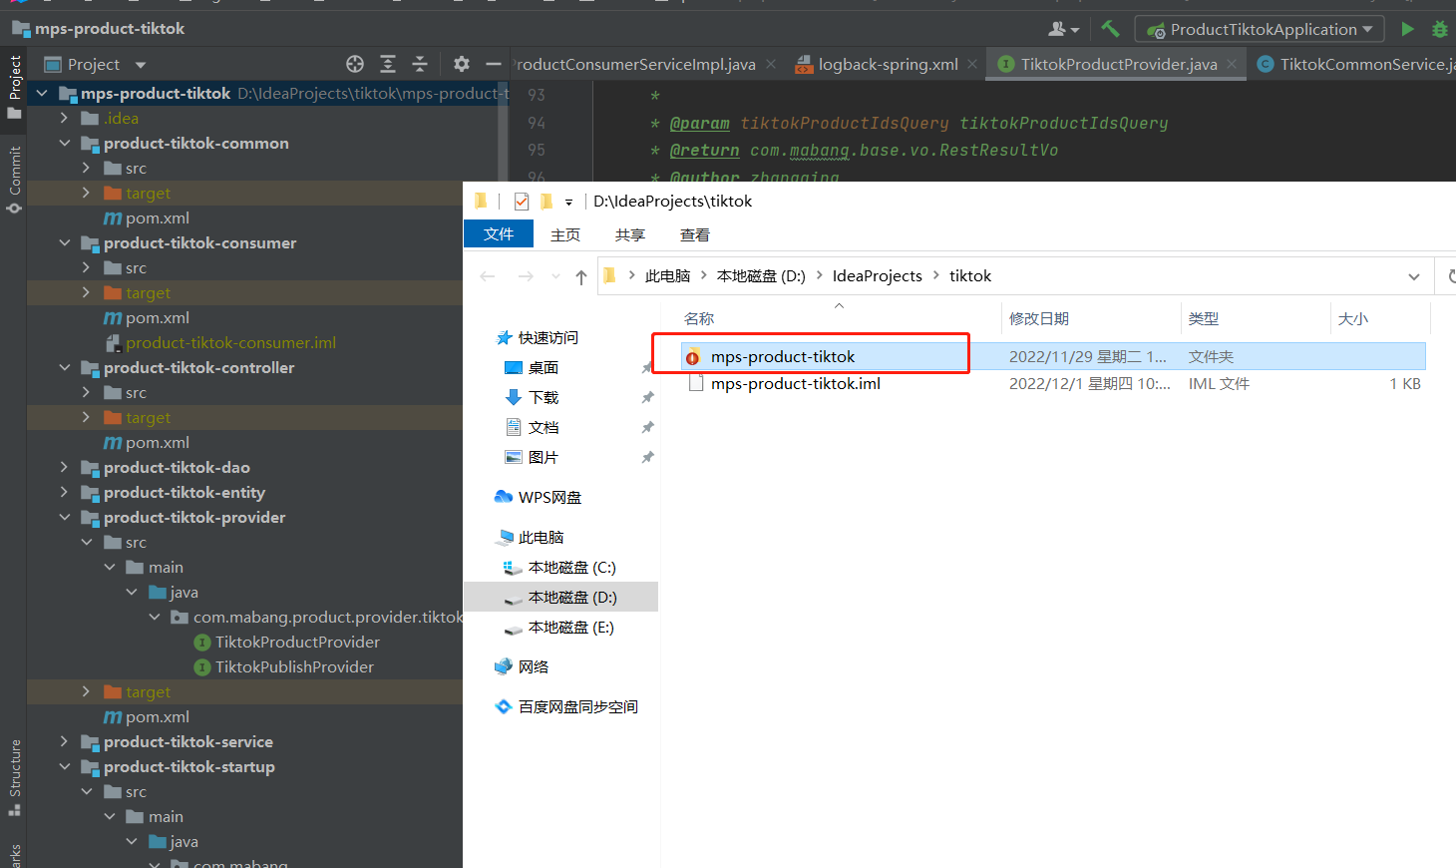Hide the Project tool window
1456x868 pixels.
[x=493, y=64]
